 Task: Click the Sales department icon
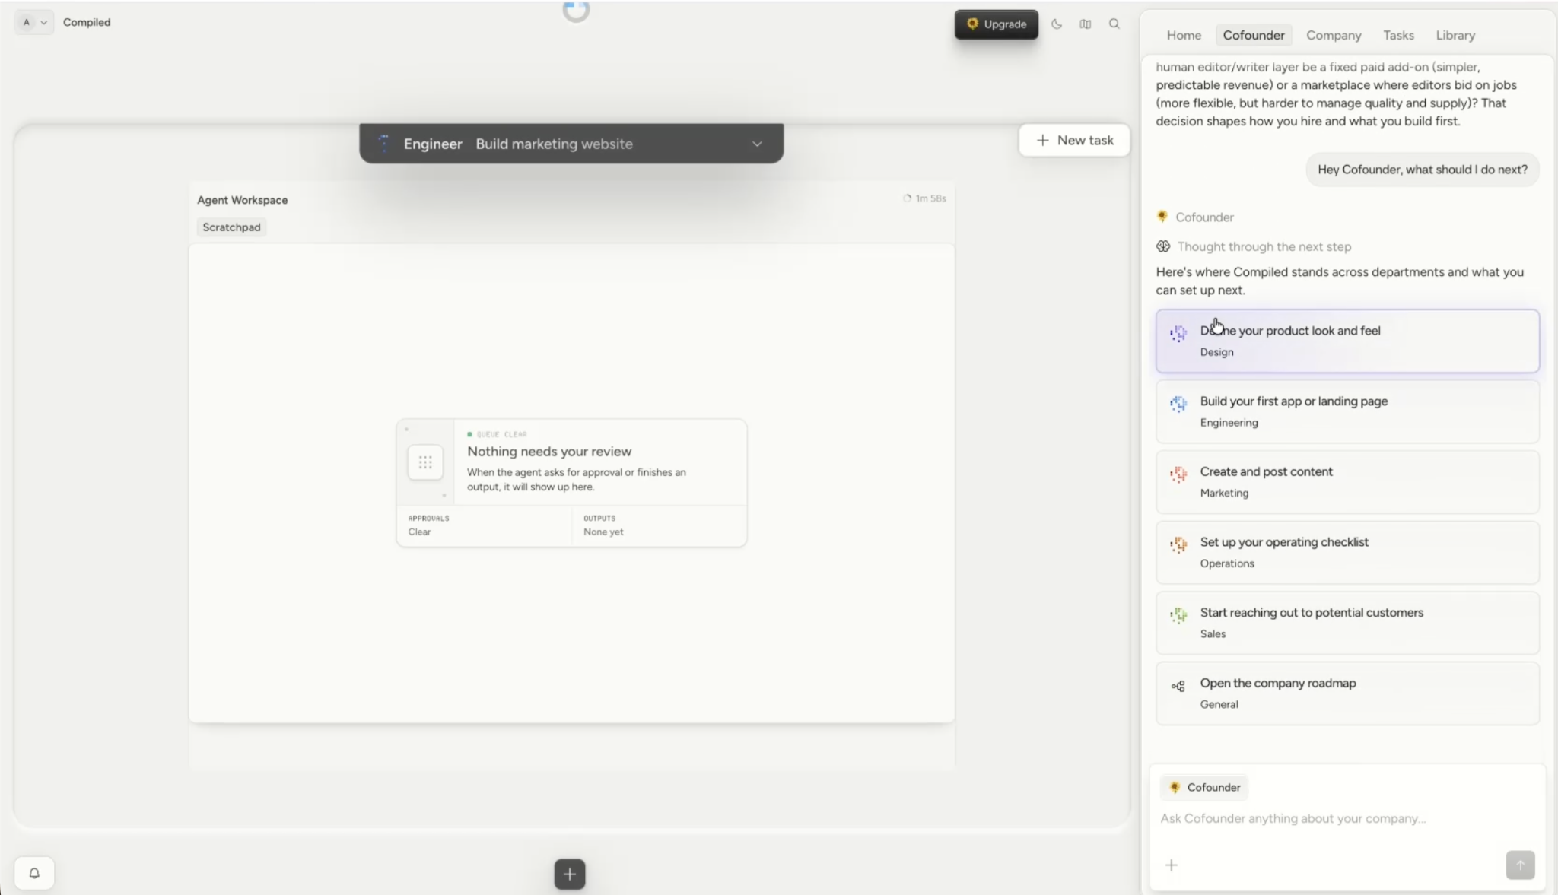(x=1178, y=615)
